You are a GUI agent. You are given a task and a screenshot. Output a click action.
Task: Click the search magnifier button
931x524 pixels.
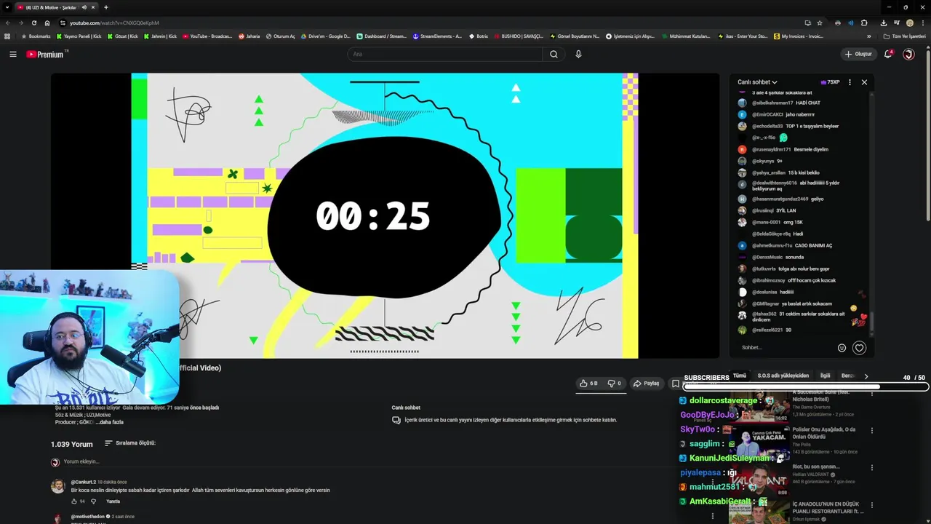click(x=554, y=54)
